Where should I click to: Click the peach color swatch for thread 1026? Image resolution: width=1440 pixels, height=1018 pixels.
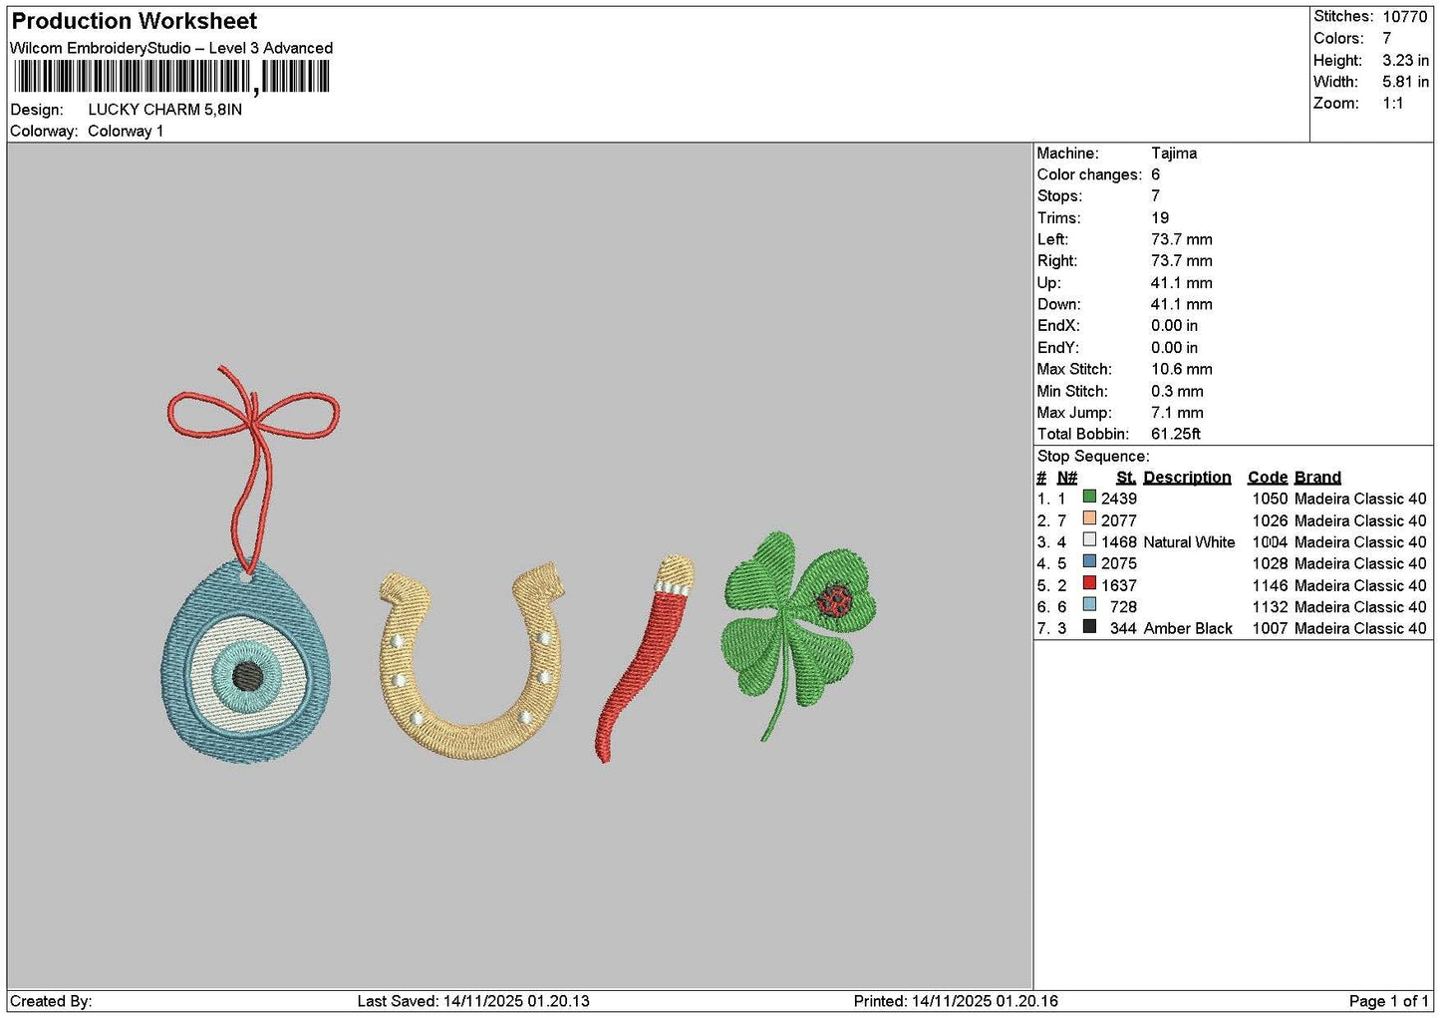pyautogui.click(x=1089, y=518)
